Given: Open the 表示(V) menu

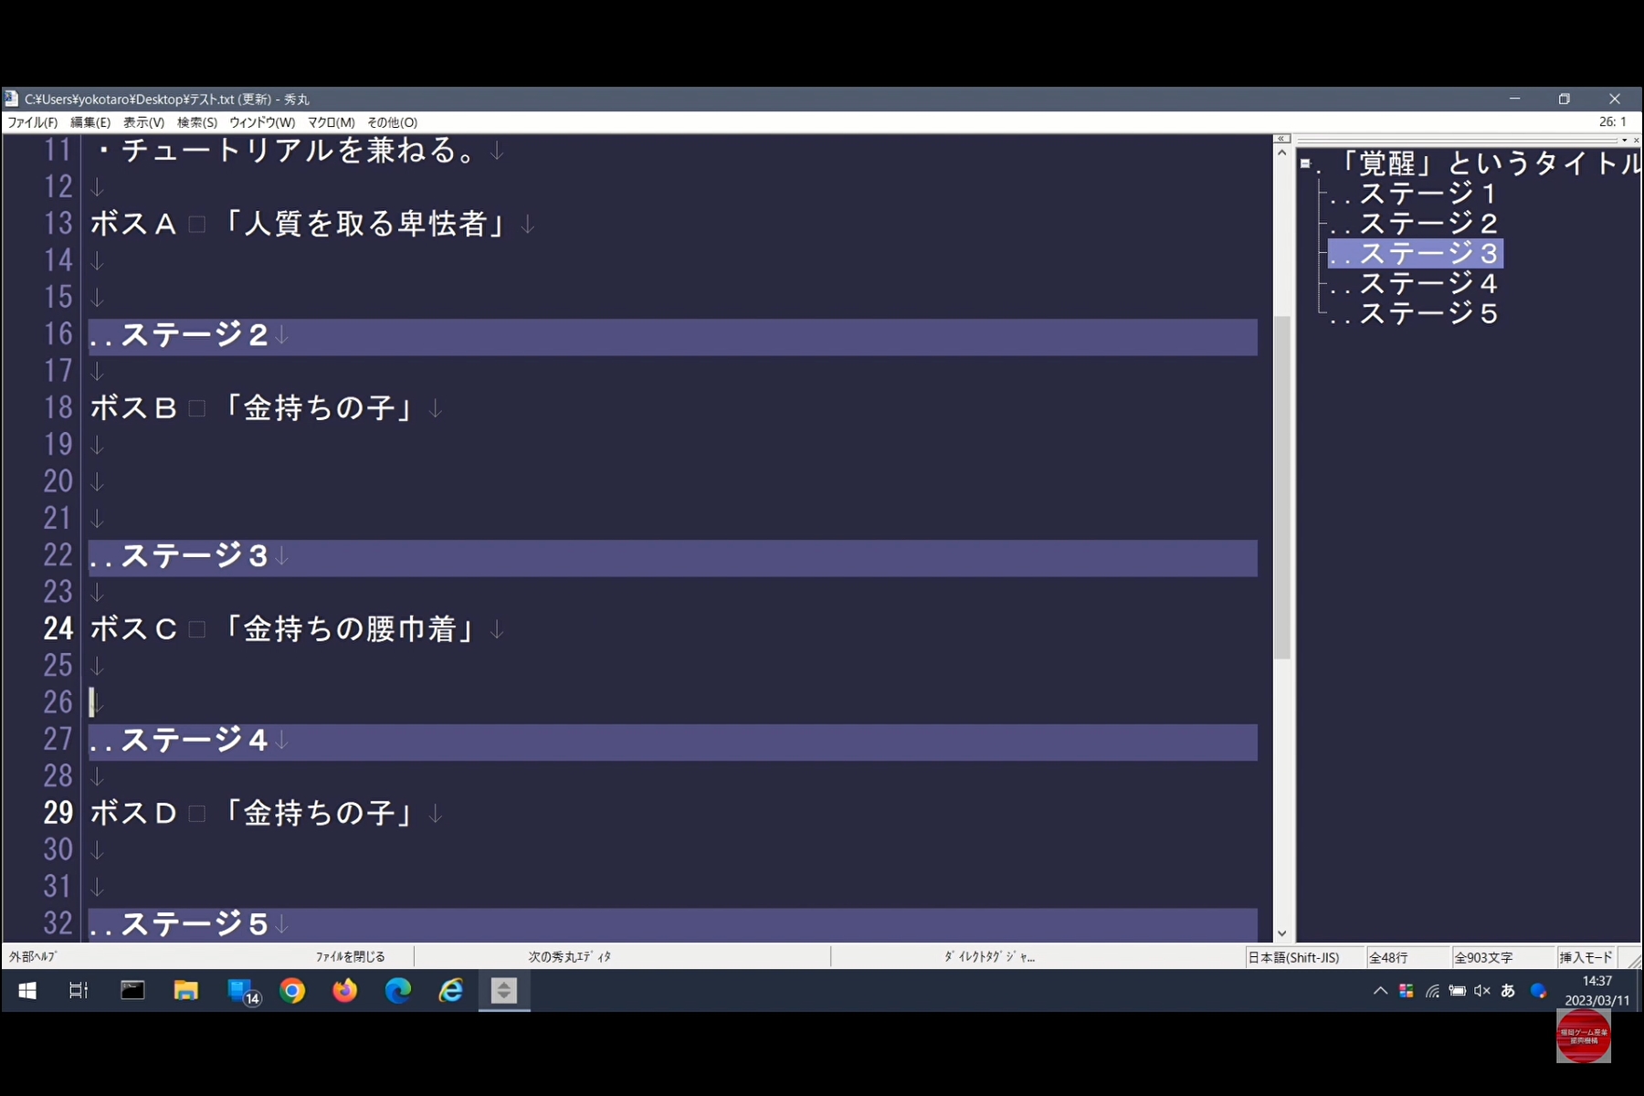Looking at the screenshot, I should pyautogui.click(x=143, y=122).
